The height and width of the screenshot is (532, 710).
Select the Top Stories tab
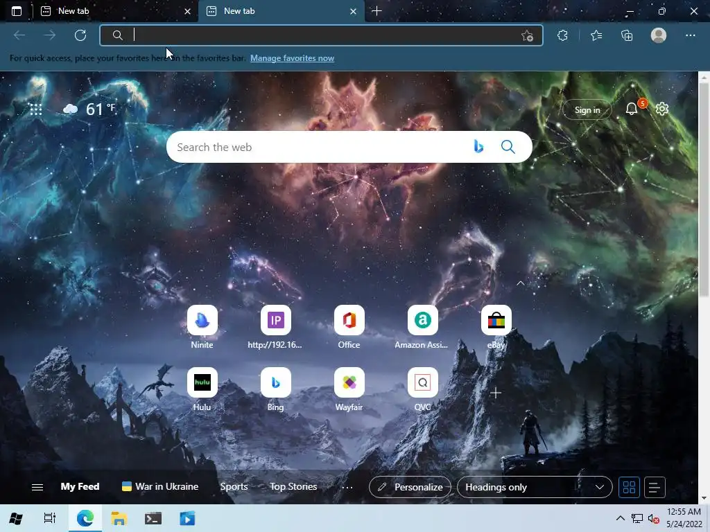293,487
